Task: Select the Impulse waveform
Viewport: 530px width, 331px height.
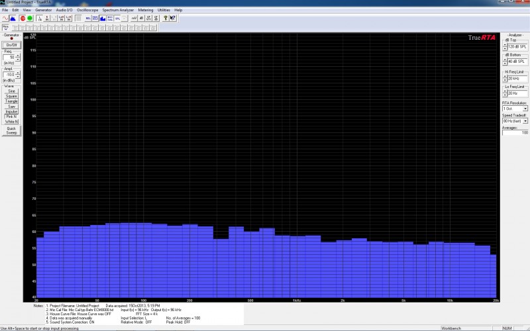Action: click(11, 111)
